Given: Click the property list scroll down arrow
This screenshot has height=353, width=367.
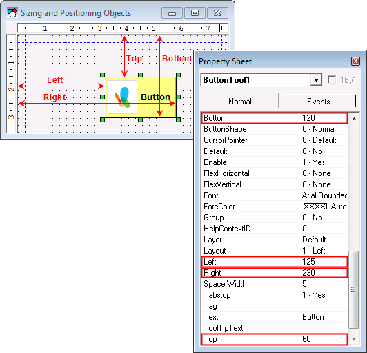Looking at the screenshot, I should (354, 338).
